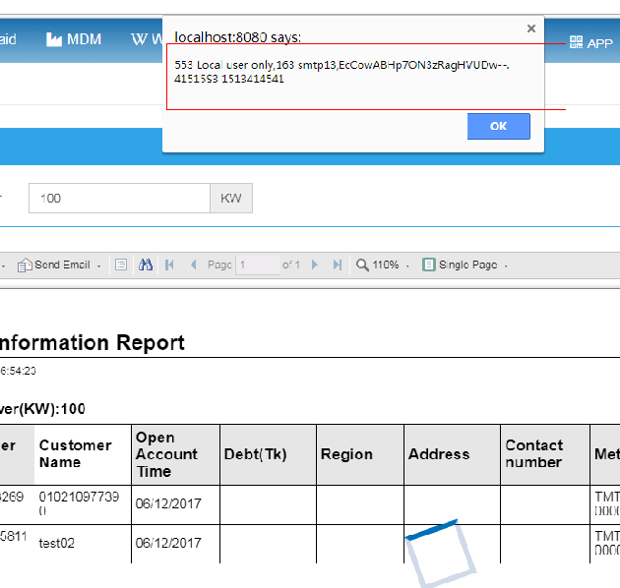Expand the 110% zoom dropdown
Screen dimensions: 620x588
pos(407,266)
